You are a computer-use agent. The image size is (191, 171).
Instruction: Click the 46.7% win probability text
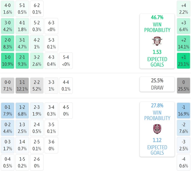(157, 17)
